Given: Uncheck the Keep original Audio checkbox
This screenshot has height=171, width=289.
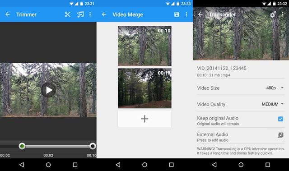Looking at the screenshot, I should click(x=280, y=119).
